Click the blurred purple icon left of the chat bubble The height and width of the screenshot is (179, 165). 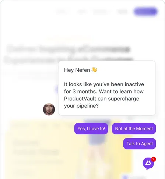[56, 89]
